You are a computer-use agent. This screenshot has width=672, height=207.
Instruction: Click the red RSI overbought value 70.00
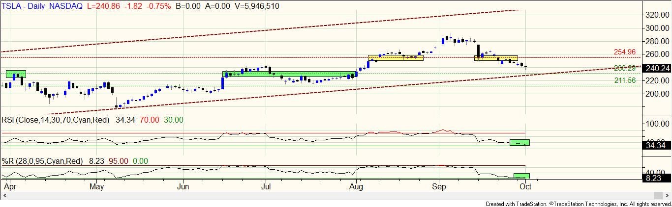(150, 120)
